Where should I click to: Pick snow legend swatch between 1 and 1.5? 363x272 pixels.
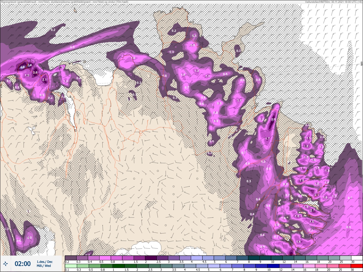[x=128, y=258]
